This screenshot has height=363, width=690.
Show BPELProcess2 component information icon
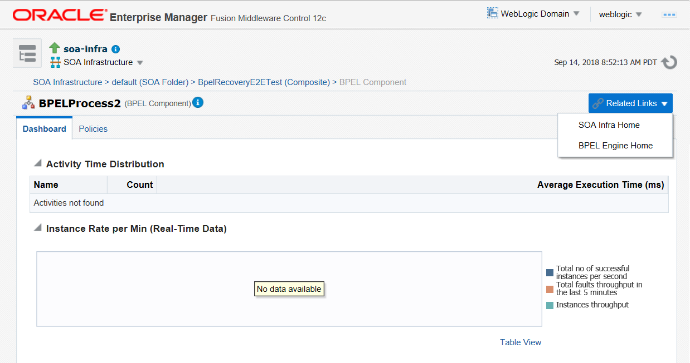click(x=198, y=102)
